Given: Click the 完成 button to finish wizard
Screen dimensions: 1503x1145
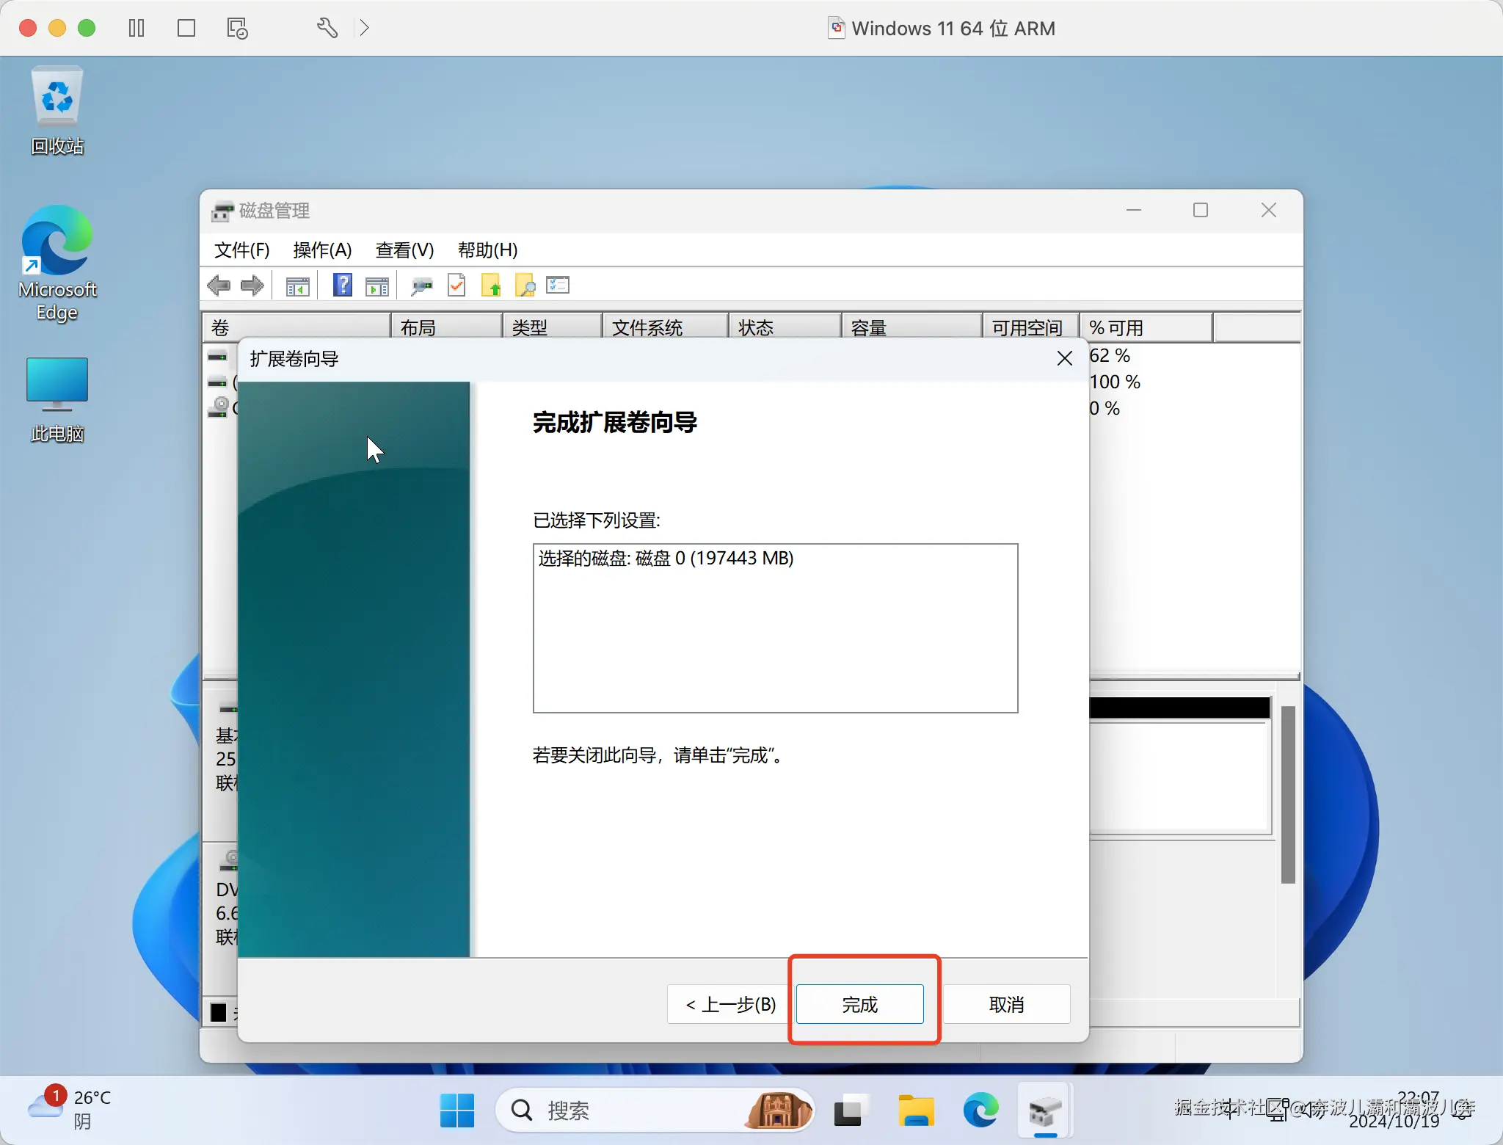Looking at the screenshot, I should pyautogui.click(x=859, y=1004).
